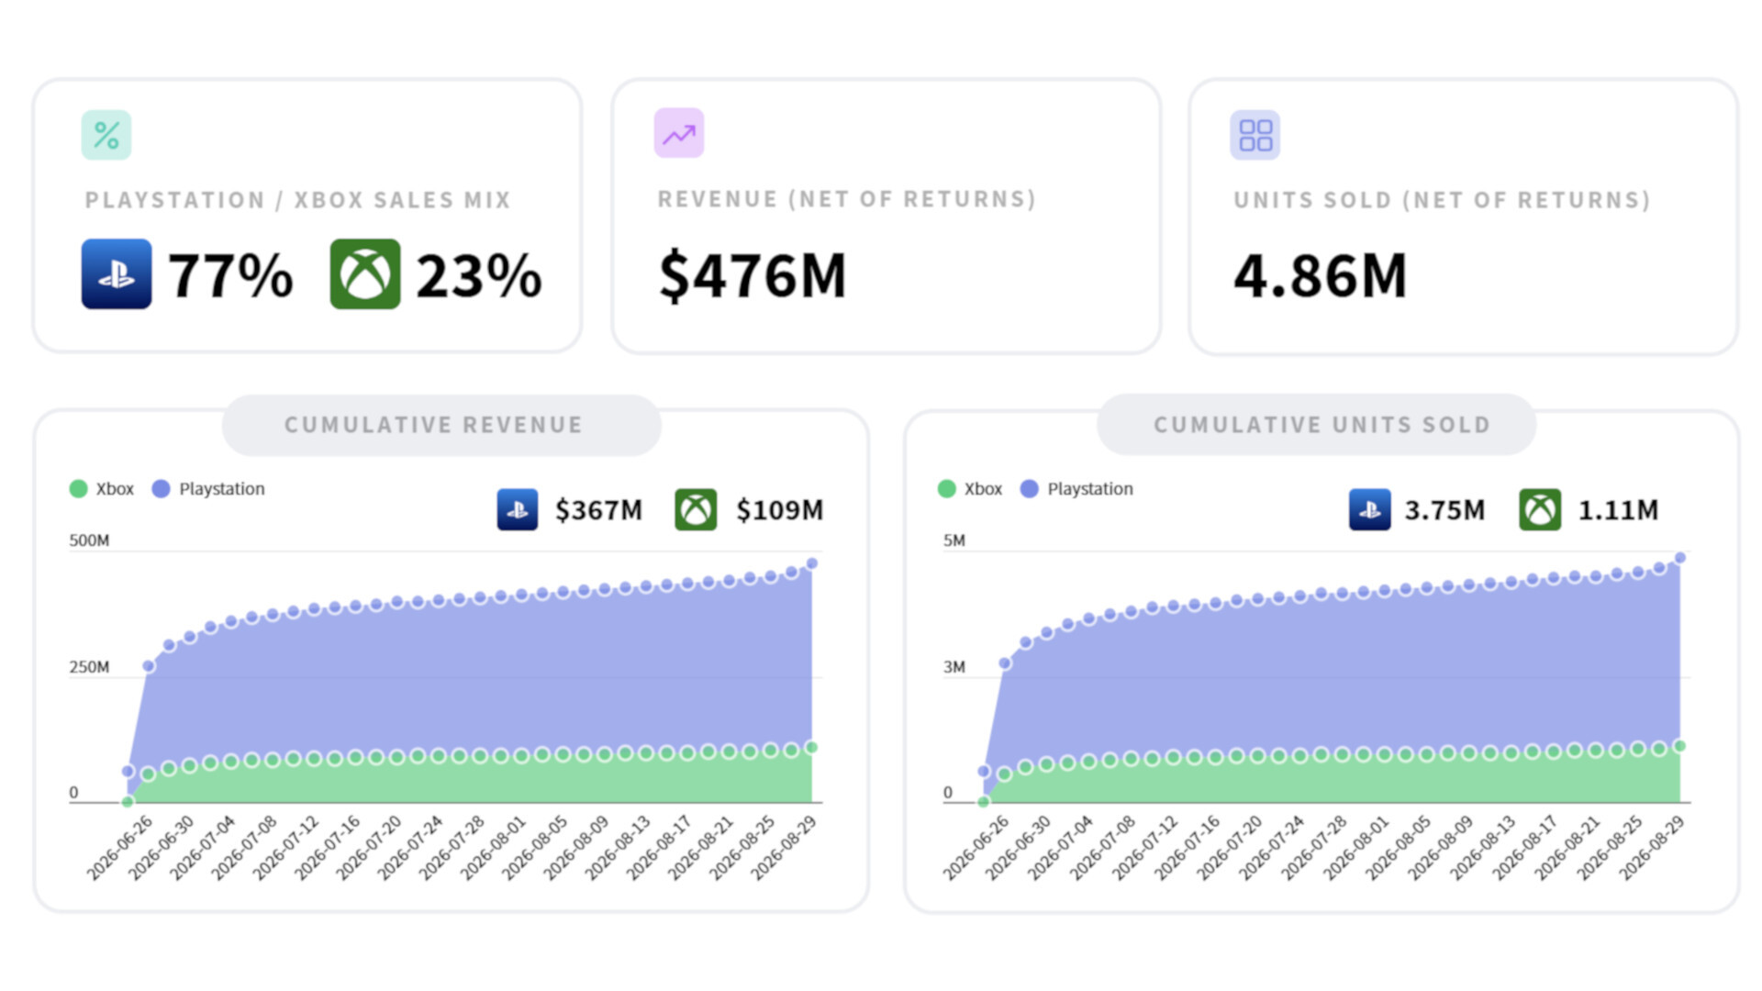Click the grid icon in units sold card
Image resolution: width=1762 pixels, height=991 pixels.
coord(1255,135)
